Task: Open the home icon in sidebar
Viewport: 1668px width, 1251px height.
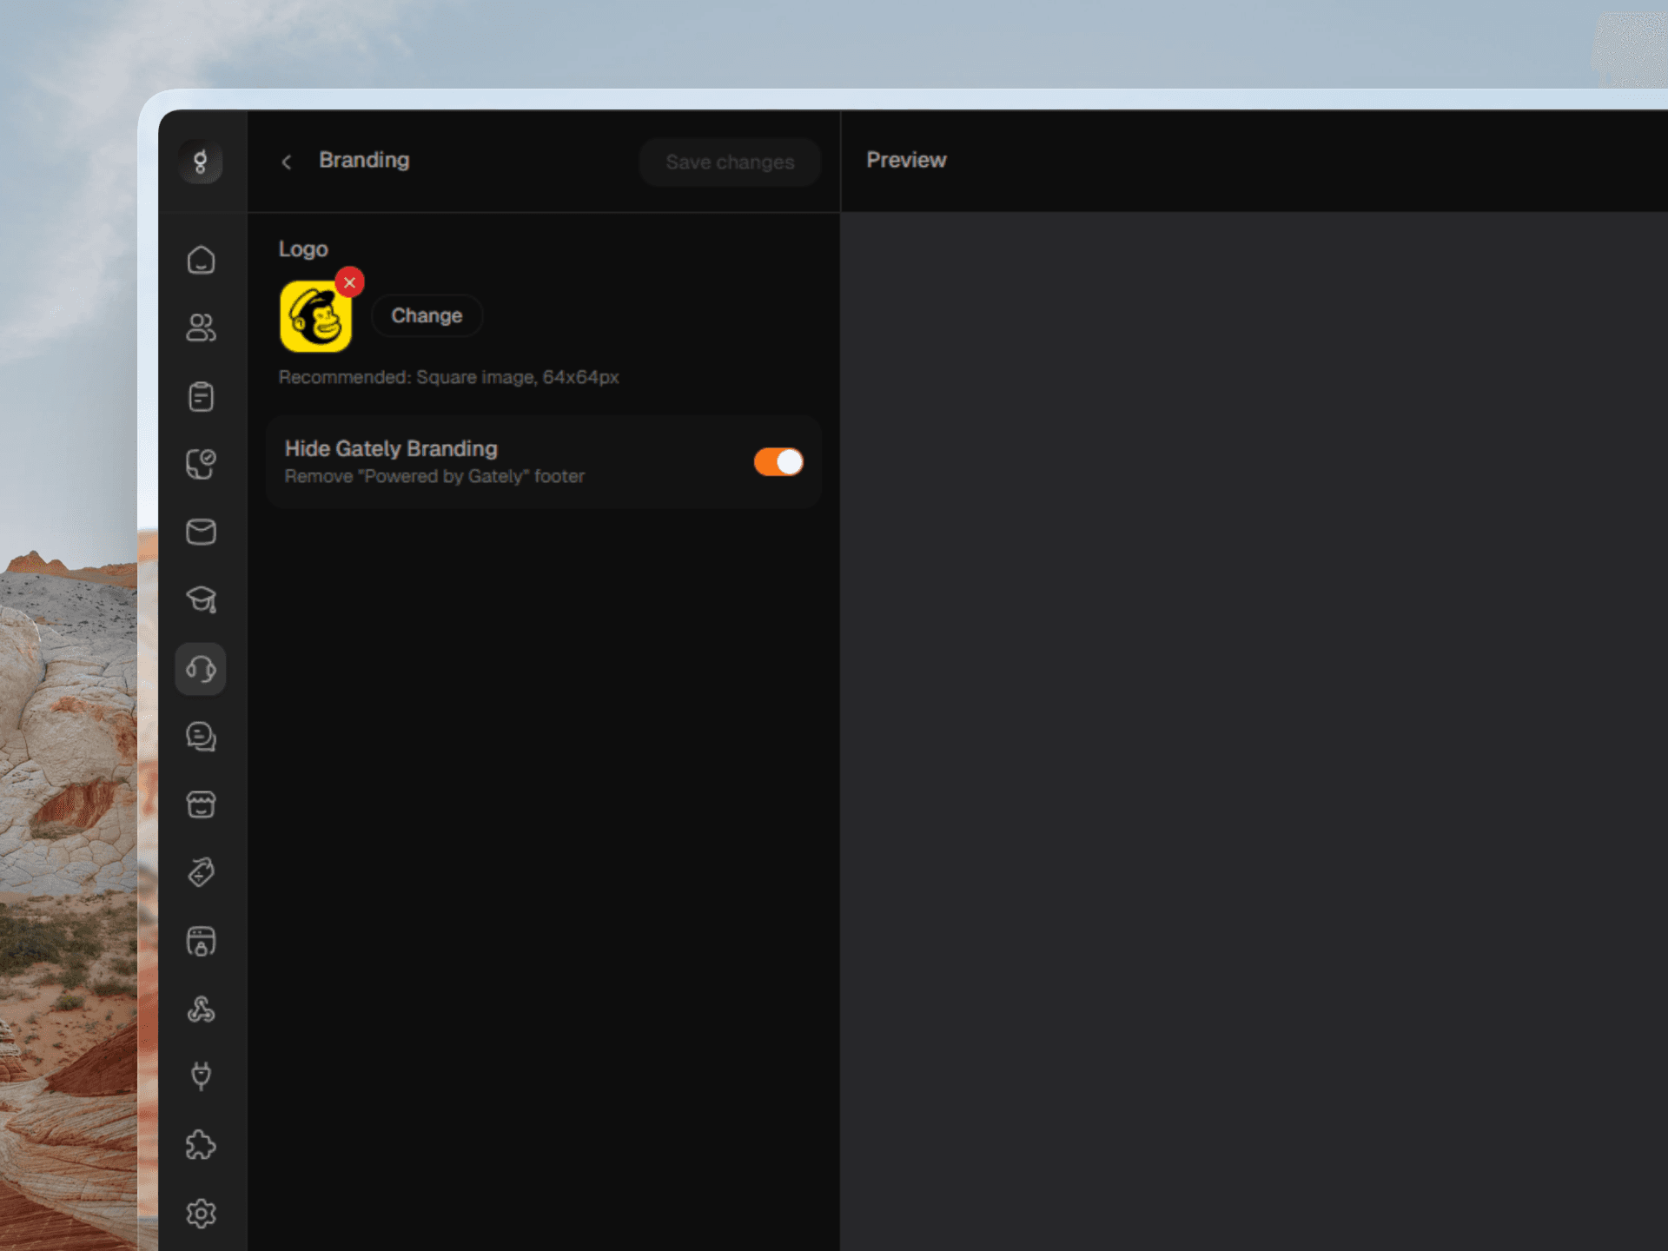Action: (201, 260)
